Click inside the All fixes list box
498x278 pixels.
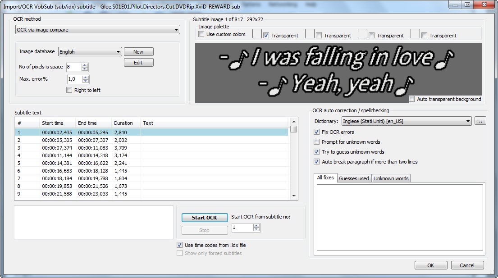400,217
